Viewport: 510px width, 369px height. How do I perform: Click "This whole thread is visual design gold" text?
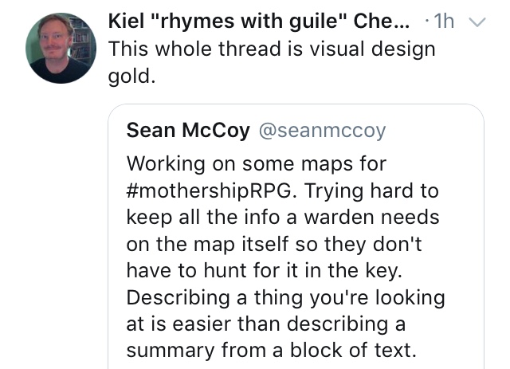coord(272,62)
